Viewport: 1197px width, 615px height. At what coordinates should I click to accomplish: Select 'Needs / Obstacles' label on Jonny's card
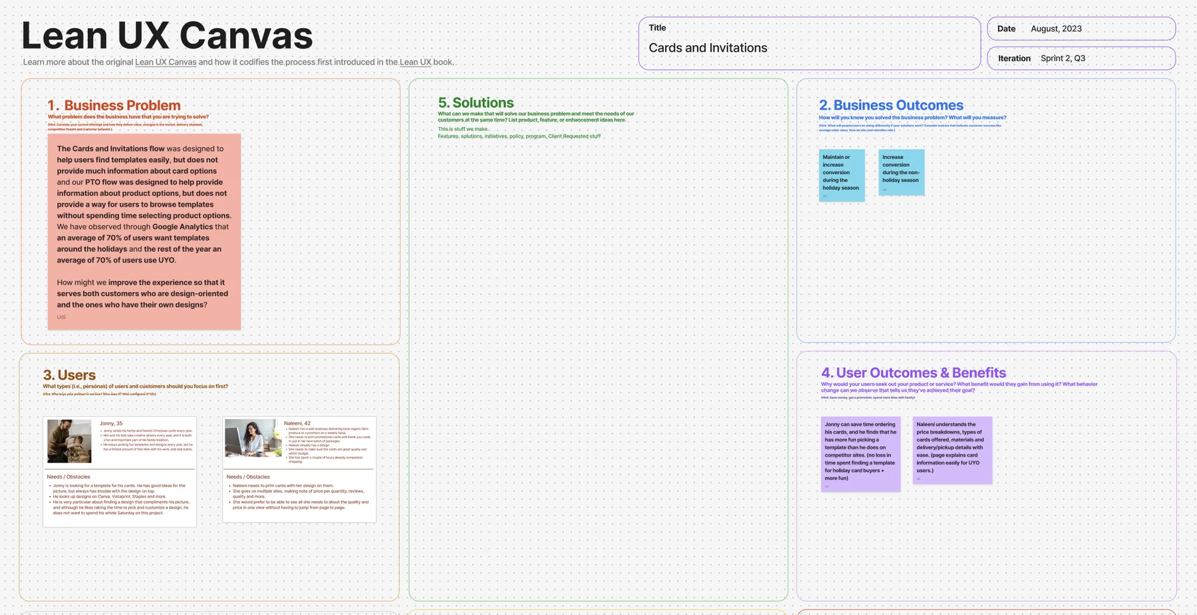pos(68,477)
